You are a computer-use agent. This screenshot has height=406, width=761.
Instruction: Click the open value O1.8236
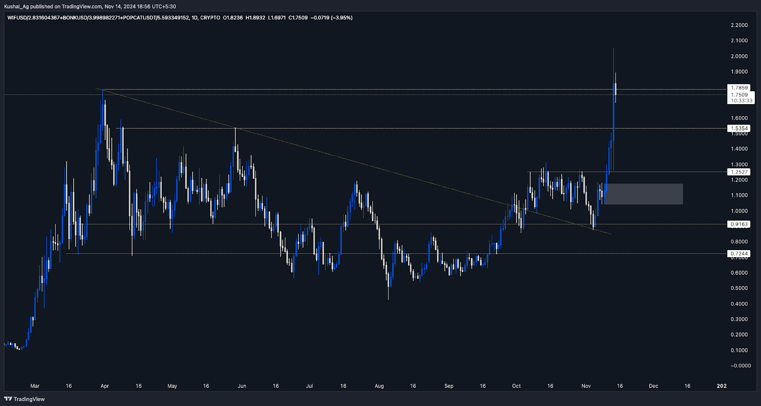coord(233,18)
